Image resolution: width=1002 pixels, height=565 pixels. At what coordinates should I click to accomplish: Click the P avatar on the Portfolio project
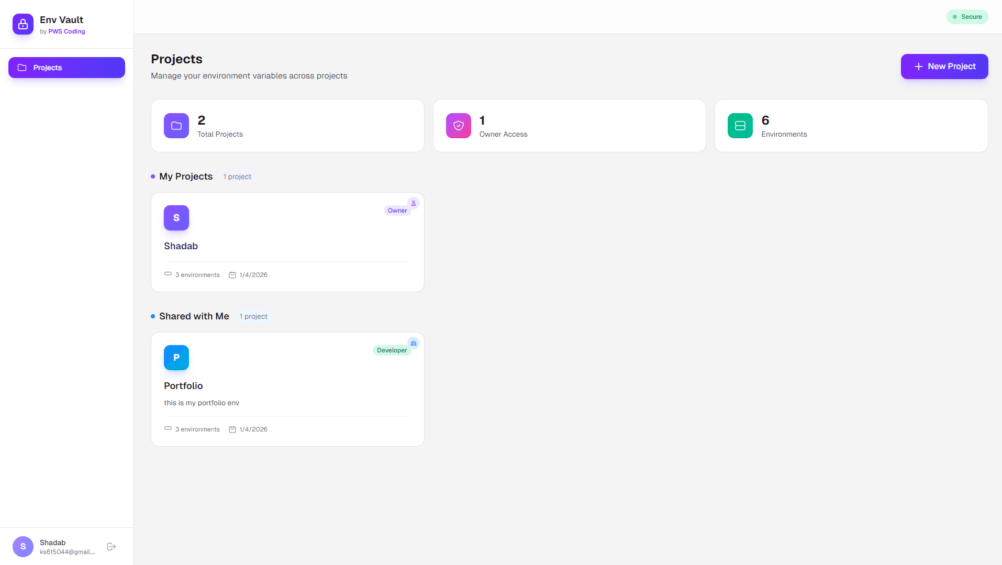coord(176,358)
